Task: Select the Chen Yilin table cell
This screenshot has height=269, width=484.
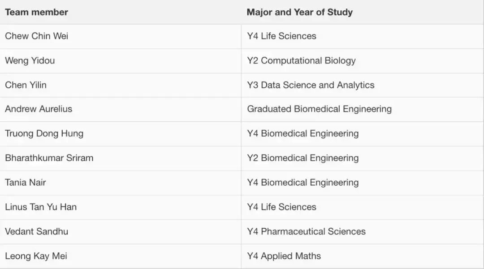Action: [x=26, y=85]
